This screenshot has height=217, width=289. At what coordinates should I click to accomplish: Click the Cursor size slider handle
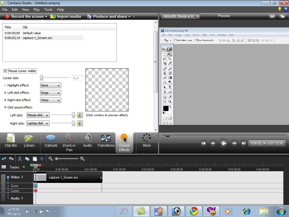(41, 78)
